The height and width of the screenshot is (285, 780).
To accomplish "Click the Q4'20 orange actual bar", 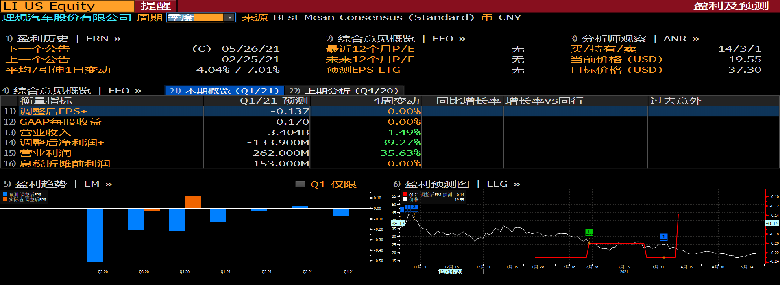I will pyautogui.click(x=193, y=202).
